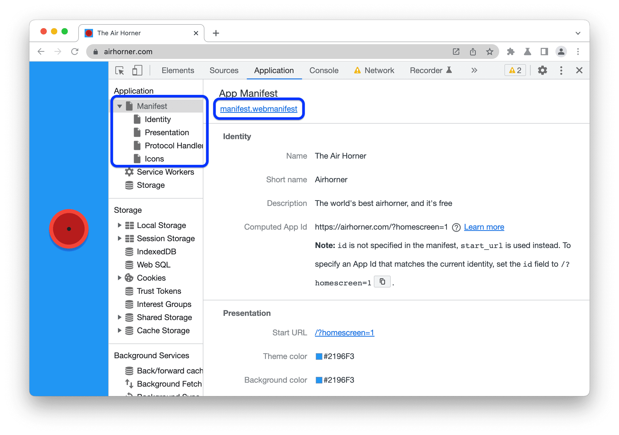Expand the Local Storage tree item
The image size is (619, 435).
pyautogui.click(x=120, y=225)
